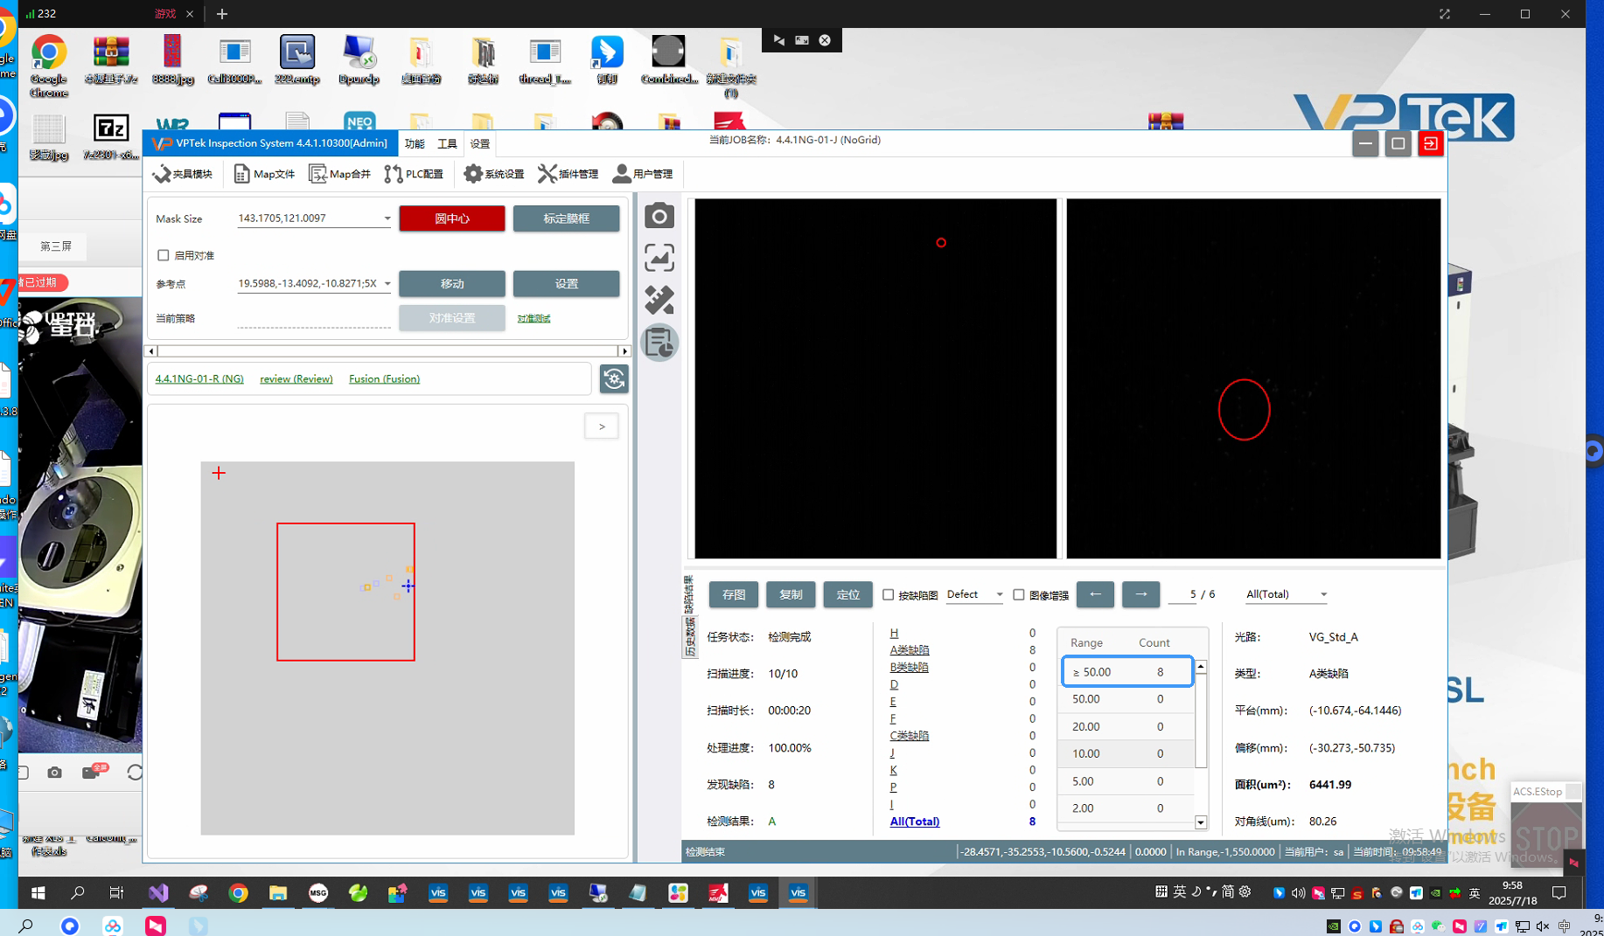This screenshot has width=1604, height=936.
Task: Click the refresh settings gear icon
Action: pos(614,378)
